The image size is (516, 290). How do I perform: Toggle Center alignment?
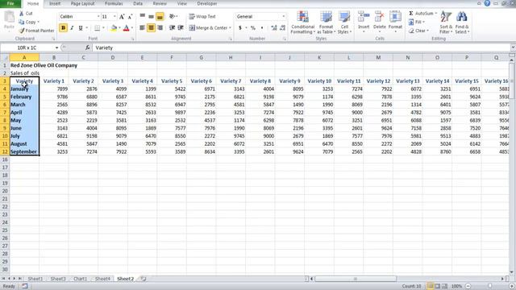(151, 28)
